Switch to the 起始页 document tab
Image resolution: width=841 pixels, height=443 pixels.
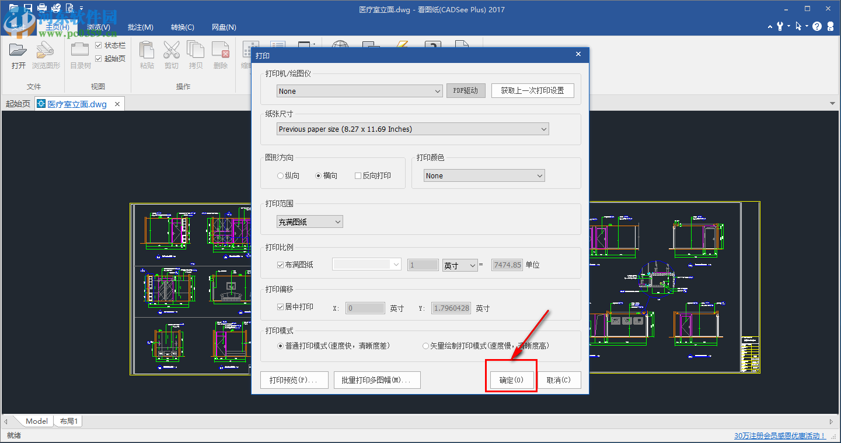point(18,104)
